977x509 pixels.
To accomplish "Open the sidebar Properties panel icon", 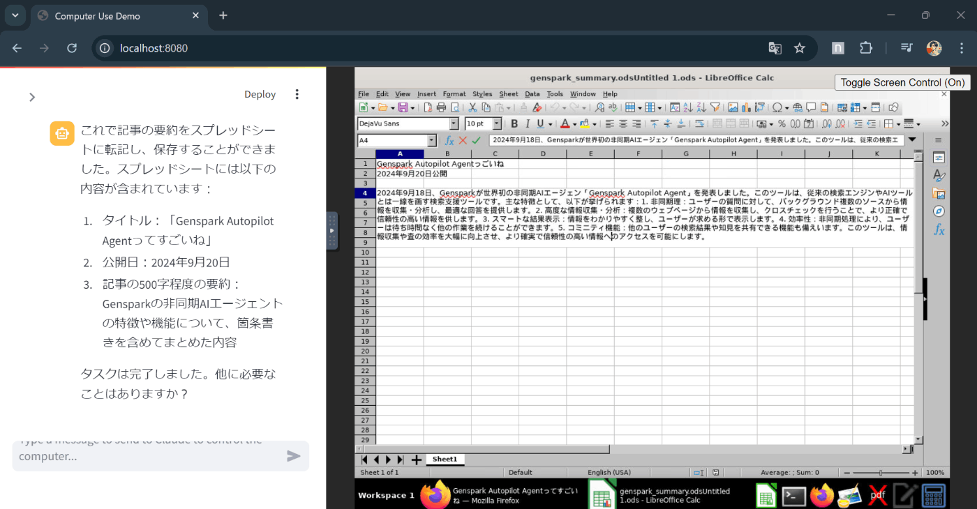I will (939, 158).
